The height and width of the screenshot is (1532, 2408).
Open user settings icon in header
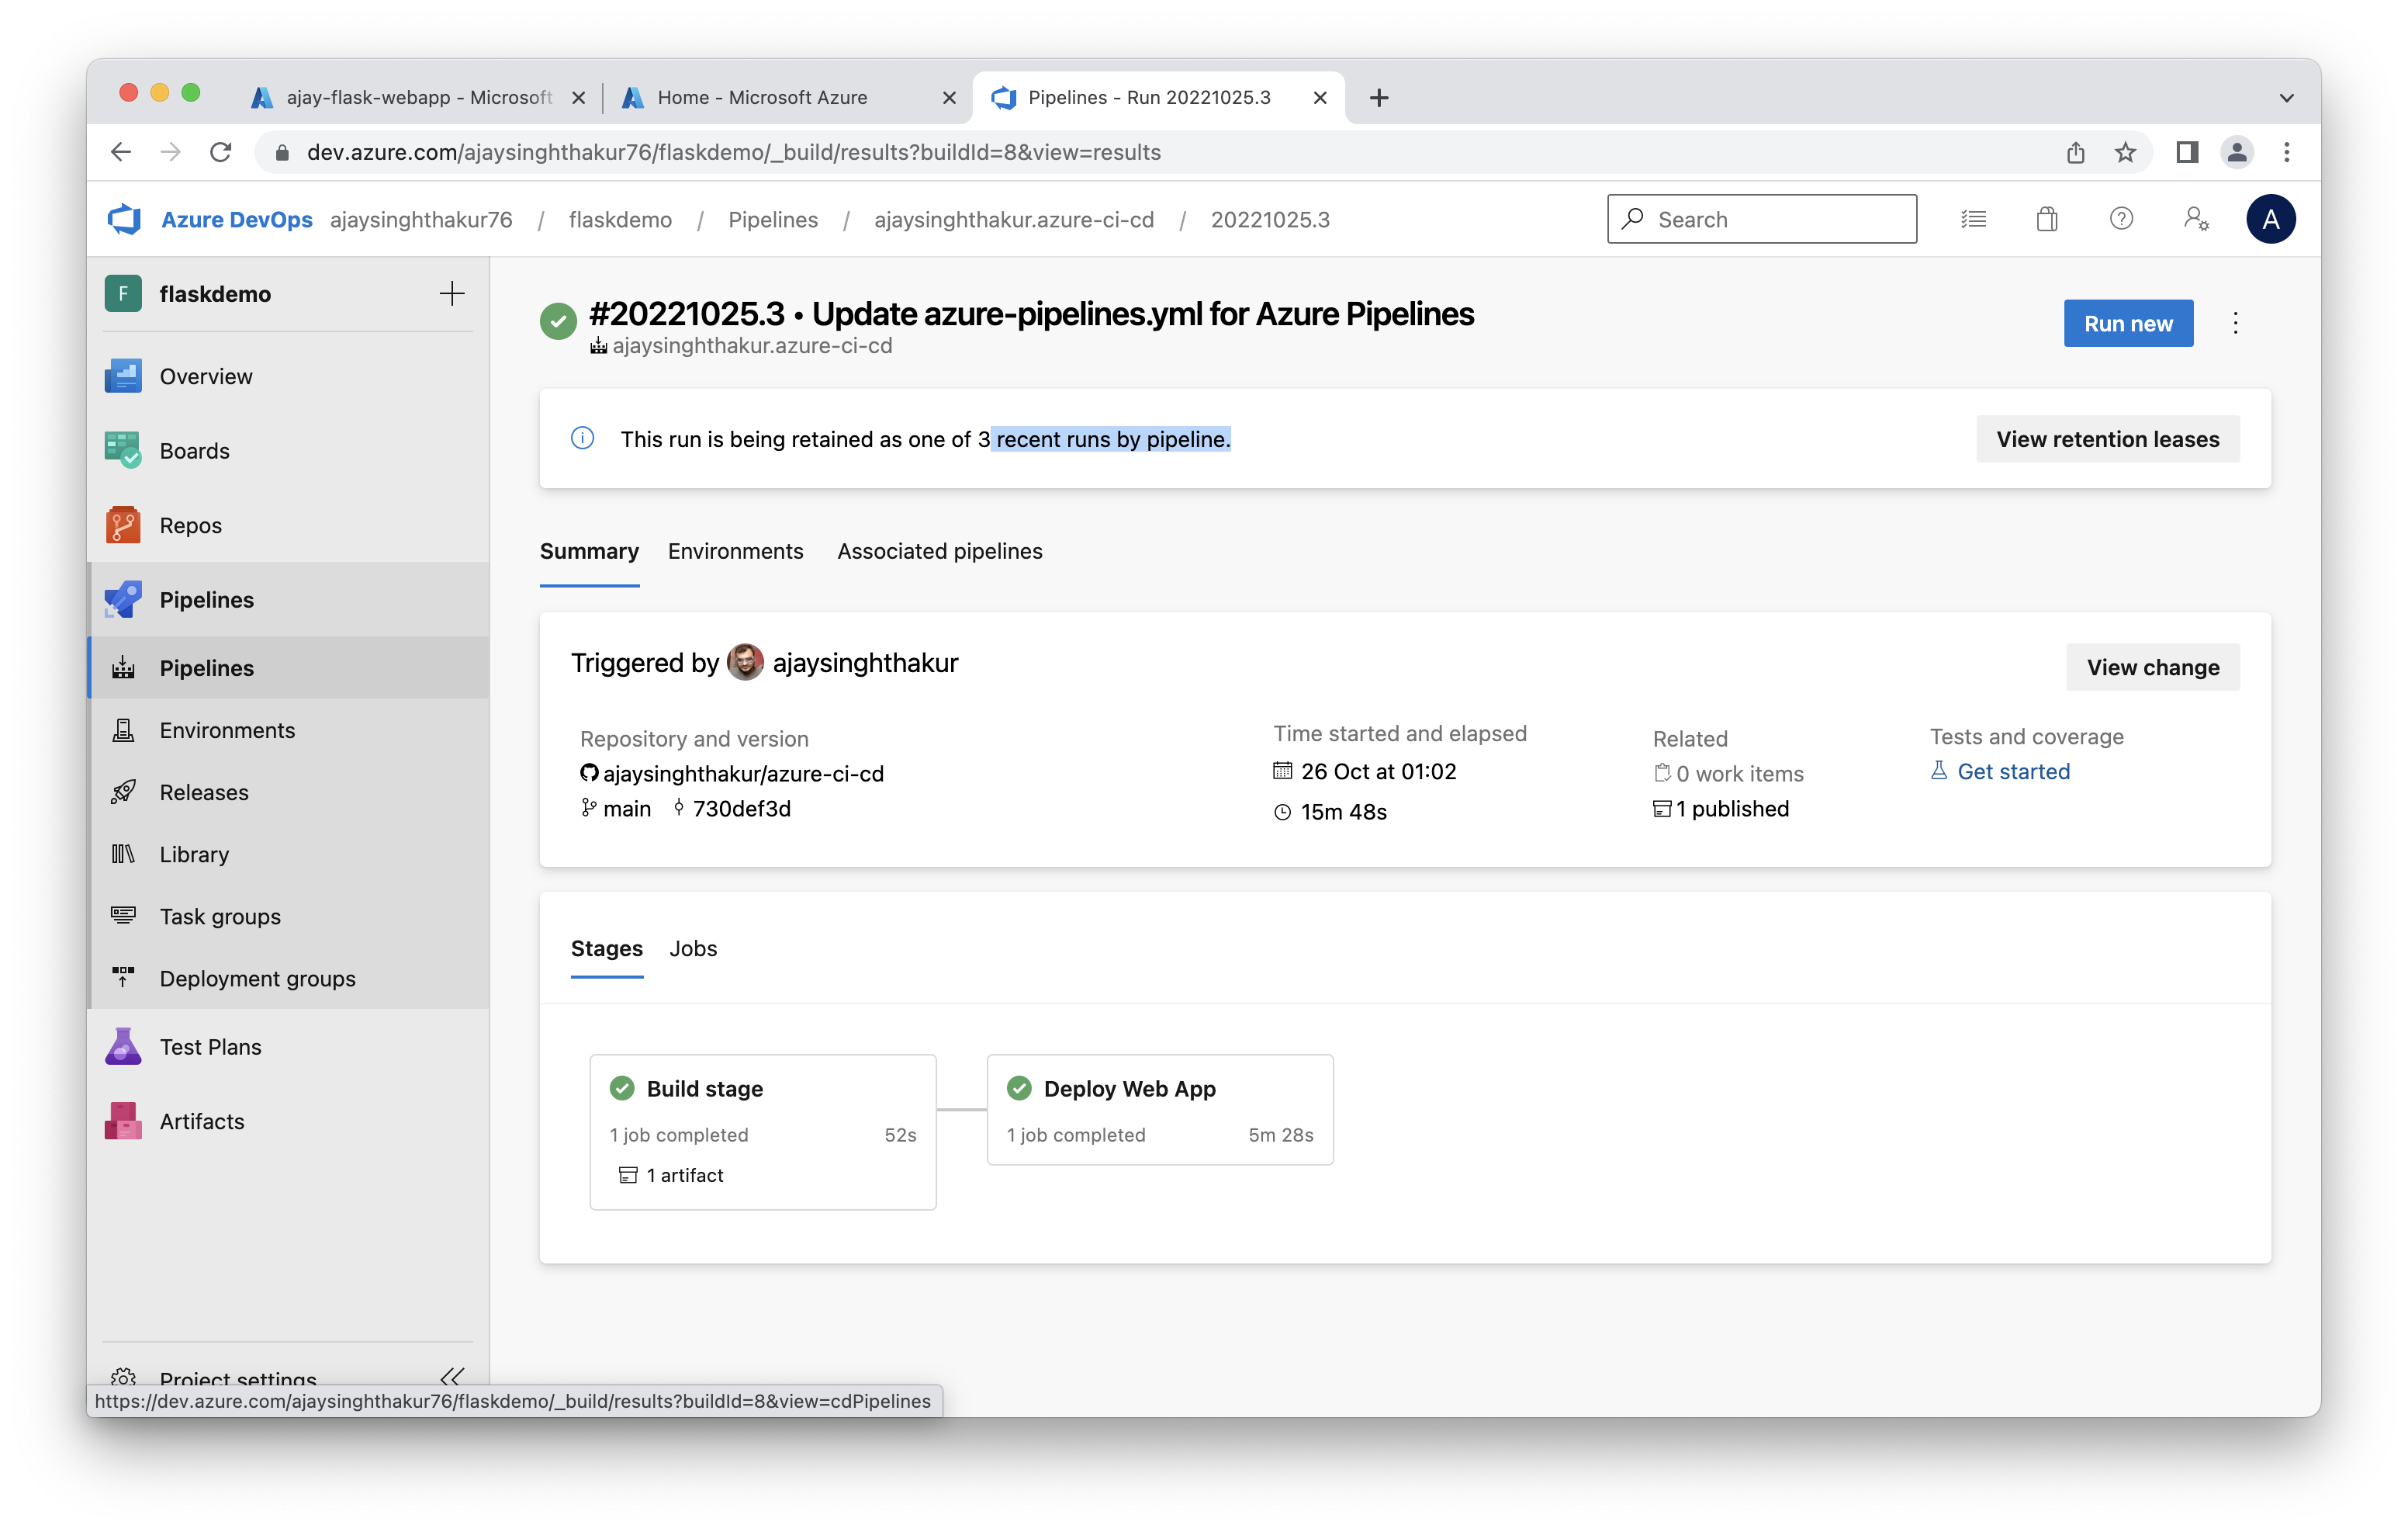point(2196,219)
